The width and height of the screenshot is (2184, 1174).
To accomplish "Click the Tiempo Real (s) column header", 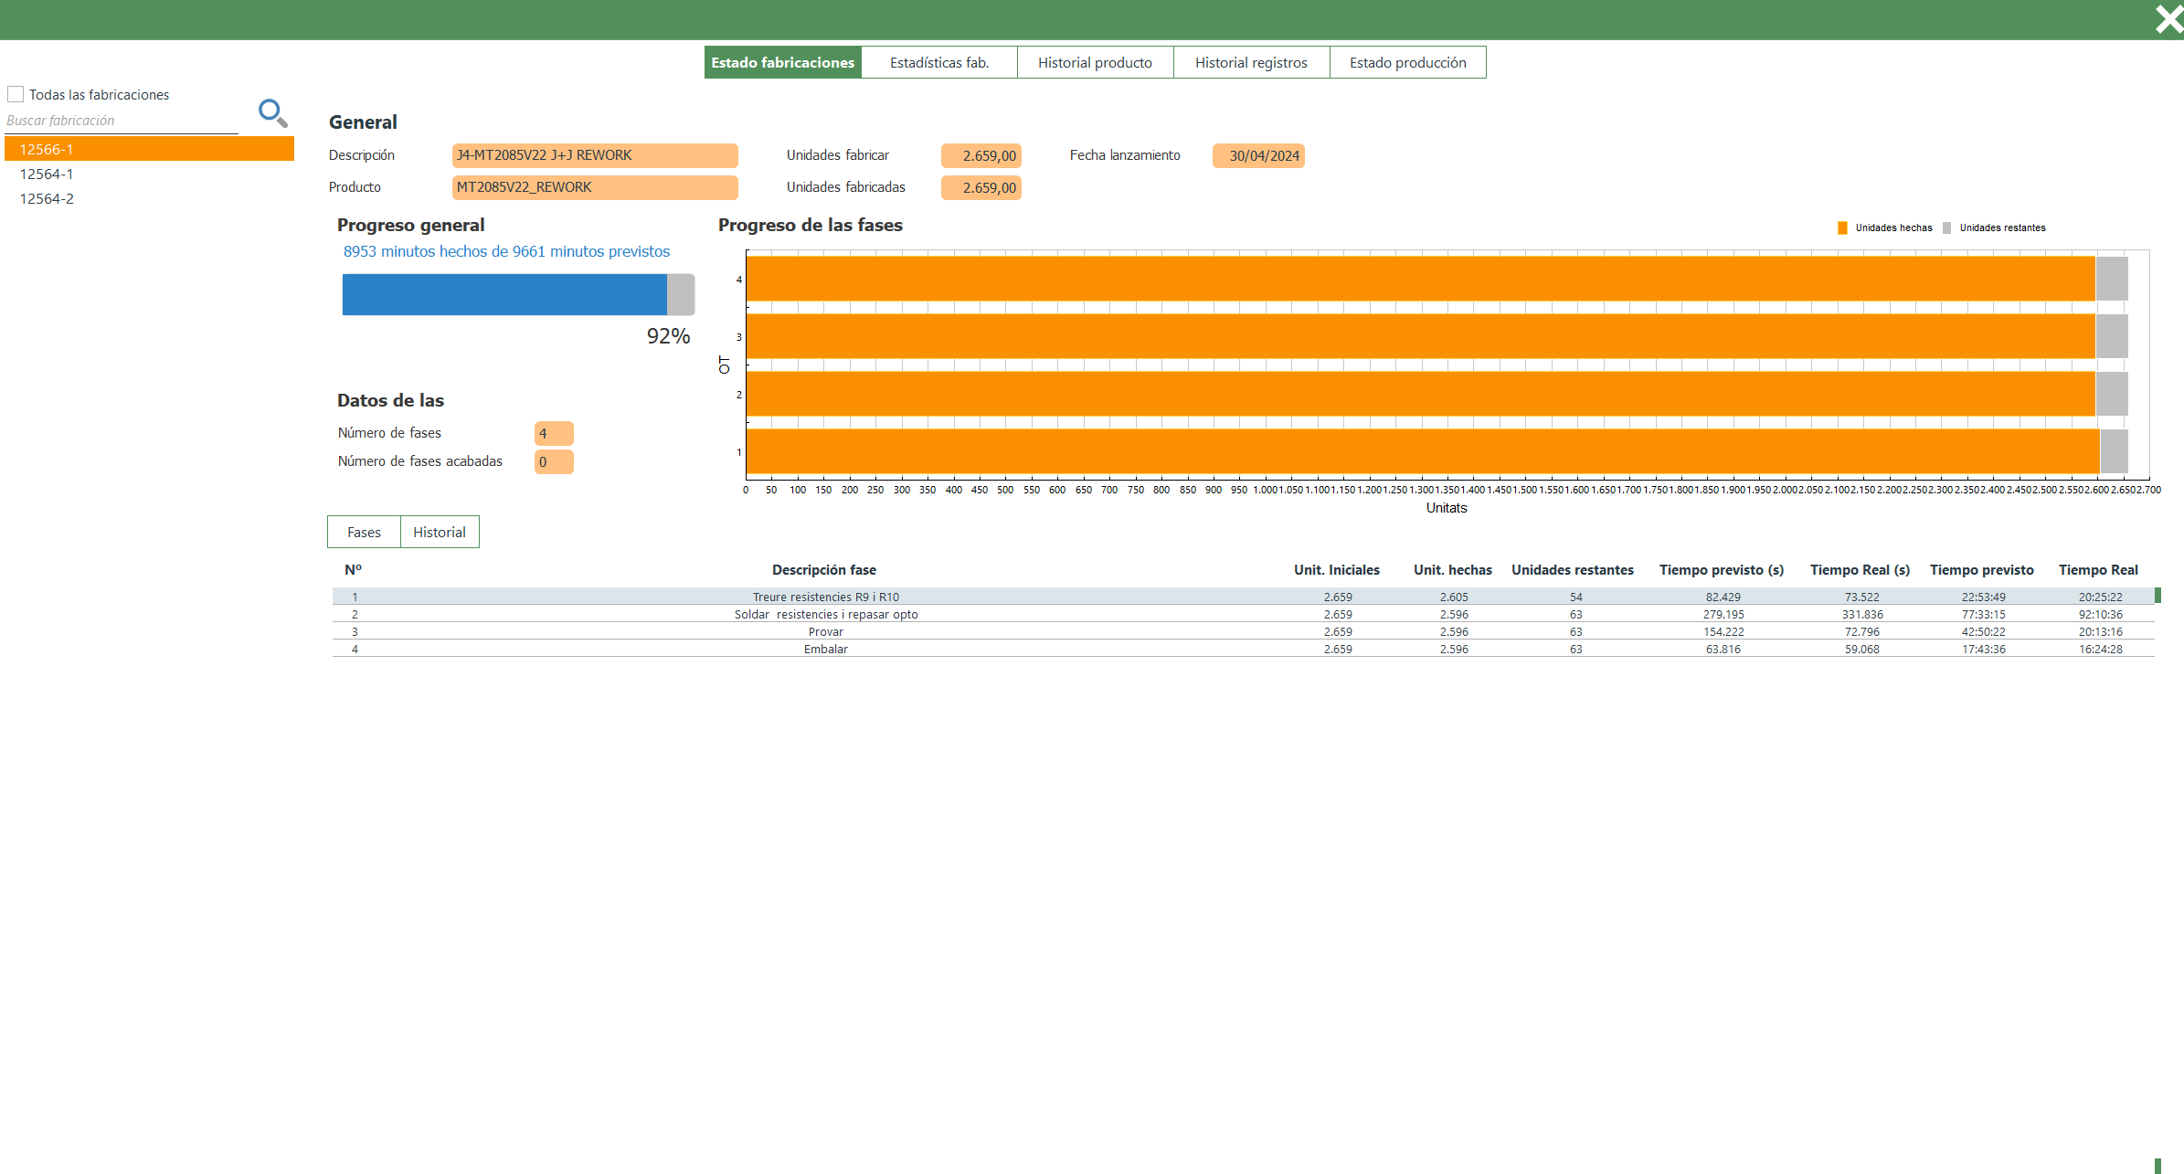I will pos(1859,569).
